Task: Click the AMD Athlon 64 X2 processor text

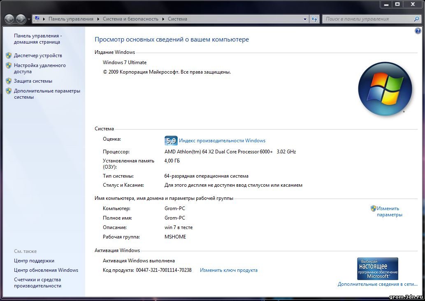Action: pos(230,152)
